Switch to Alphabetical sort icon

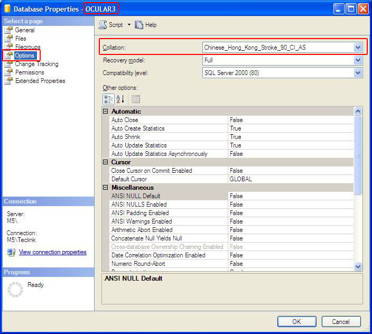pyautogui.click(x=120, y=99)
